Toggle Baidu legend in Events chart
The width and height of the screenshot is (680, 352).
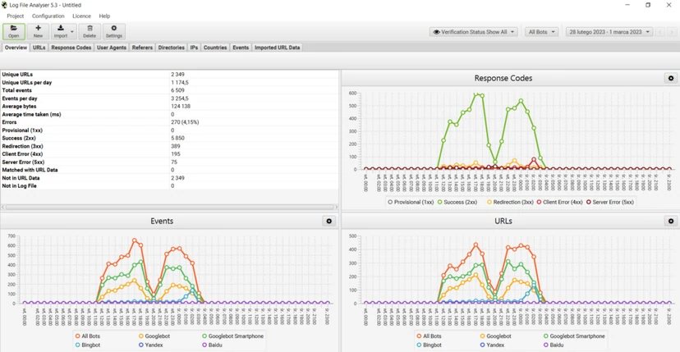click(213, 345)
